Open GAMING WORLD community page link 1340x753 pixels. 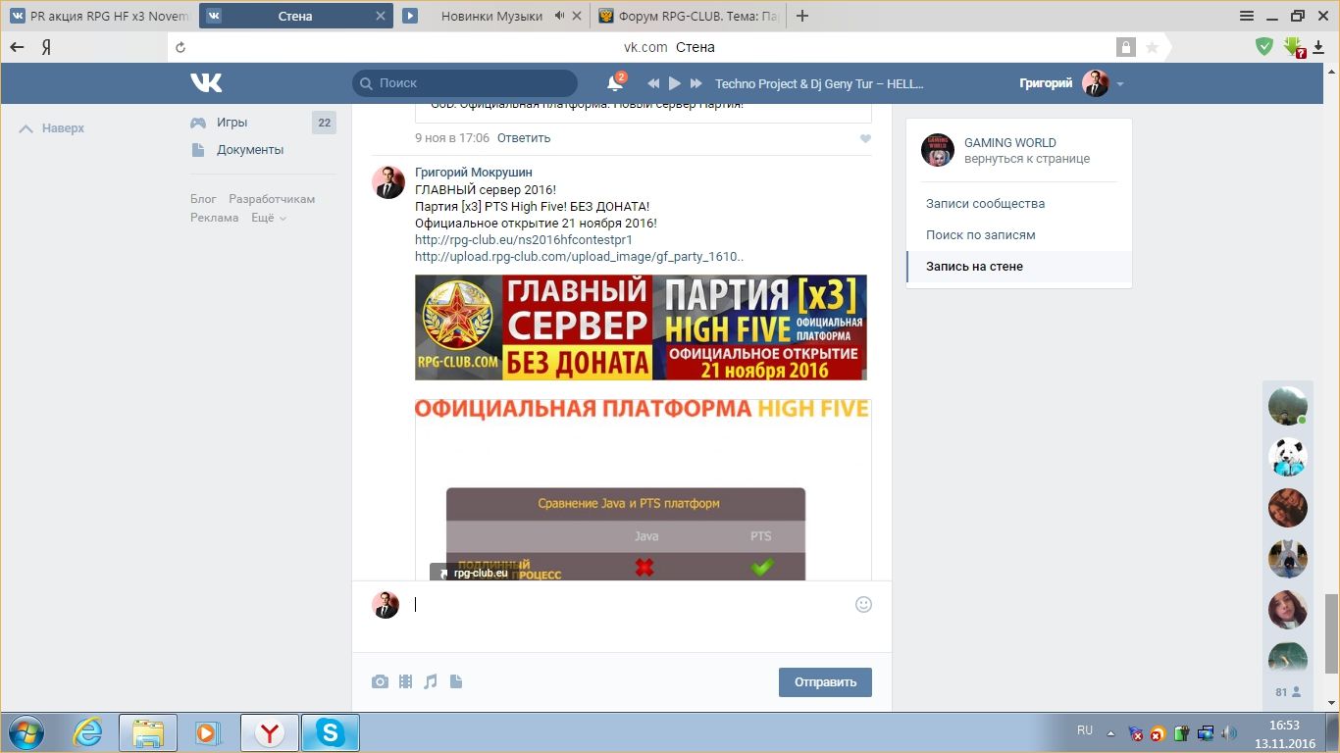tap(1009, 143)
